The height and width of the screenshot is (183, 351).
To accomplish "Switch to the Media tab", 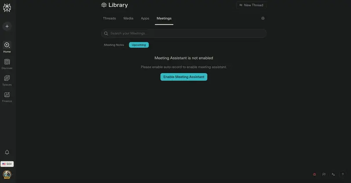I will [128, 18].
